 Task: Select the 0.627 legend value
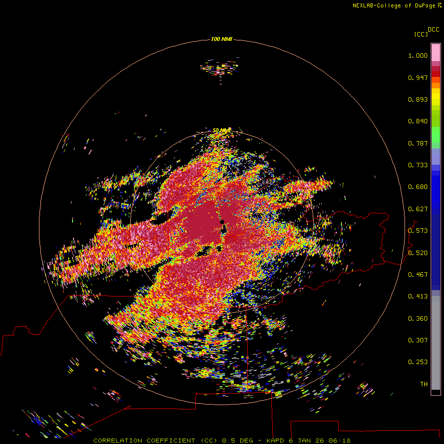point(418,209)
